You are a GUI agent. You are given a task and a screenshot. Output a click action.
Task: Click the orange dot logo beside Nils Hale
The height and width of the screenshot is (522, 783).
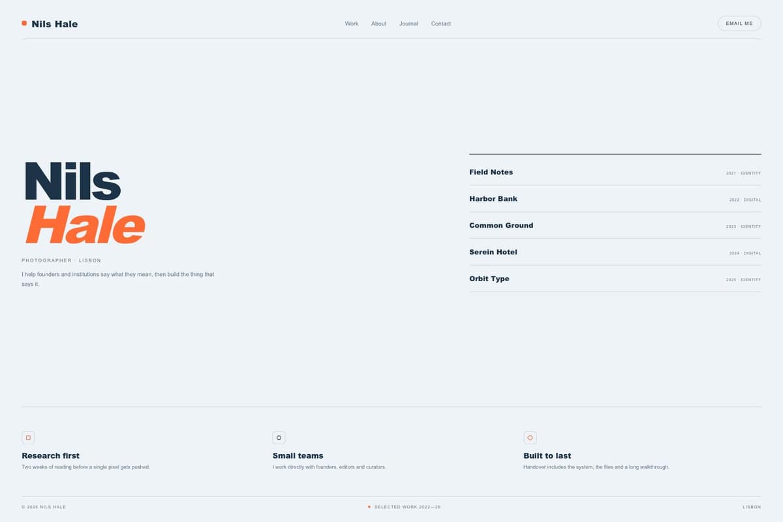pos(24,23)
